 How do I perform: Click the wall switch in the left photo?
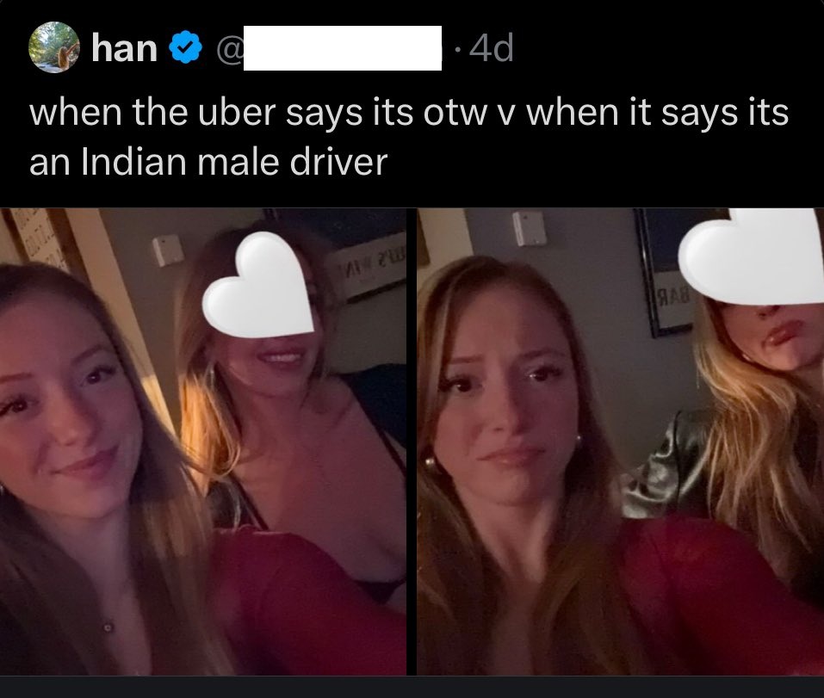[x=168, y=250]
